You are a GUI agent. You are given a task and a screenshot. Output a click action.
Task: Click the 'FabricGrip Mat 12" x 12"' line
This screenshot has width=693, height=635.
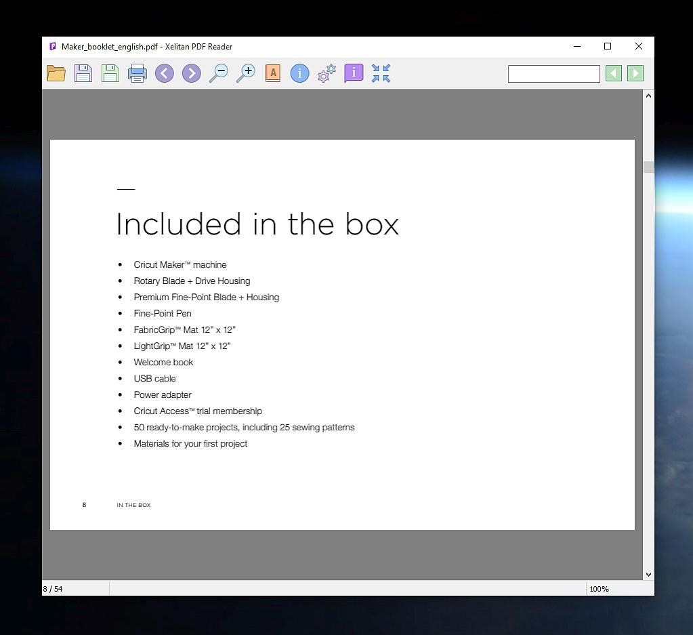coord(185,330)
